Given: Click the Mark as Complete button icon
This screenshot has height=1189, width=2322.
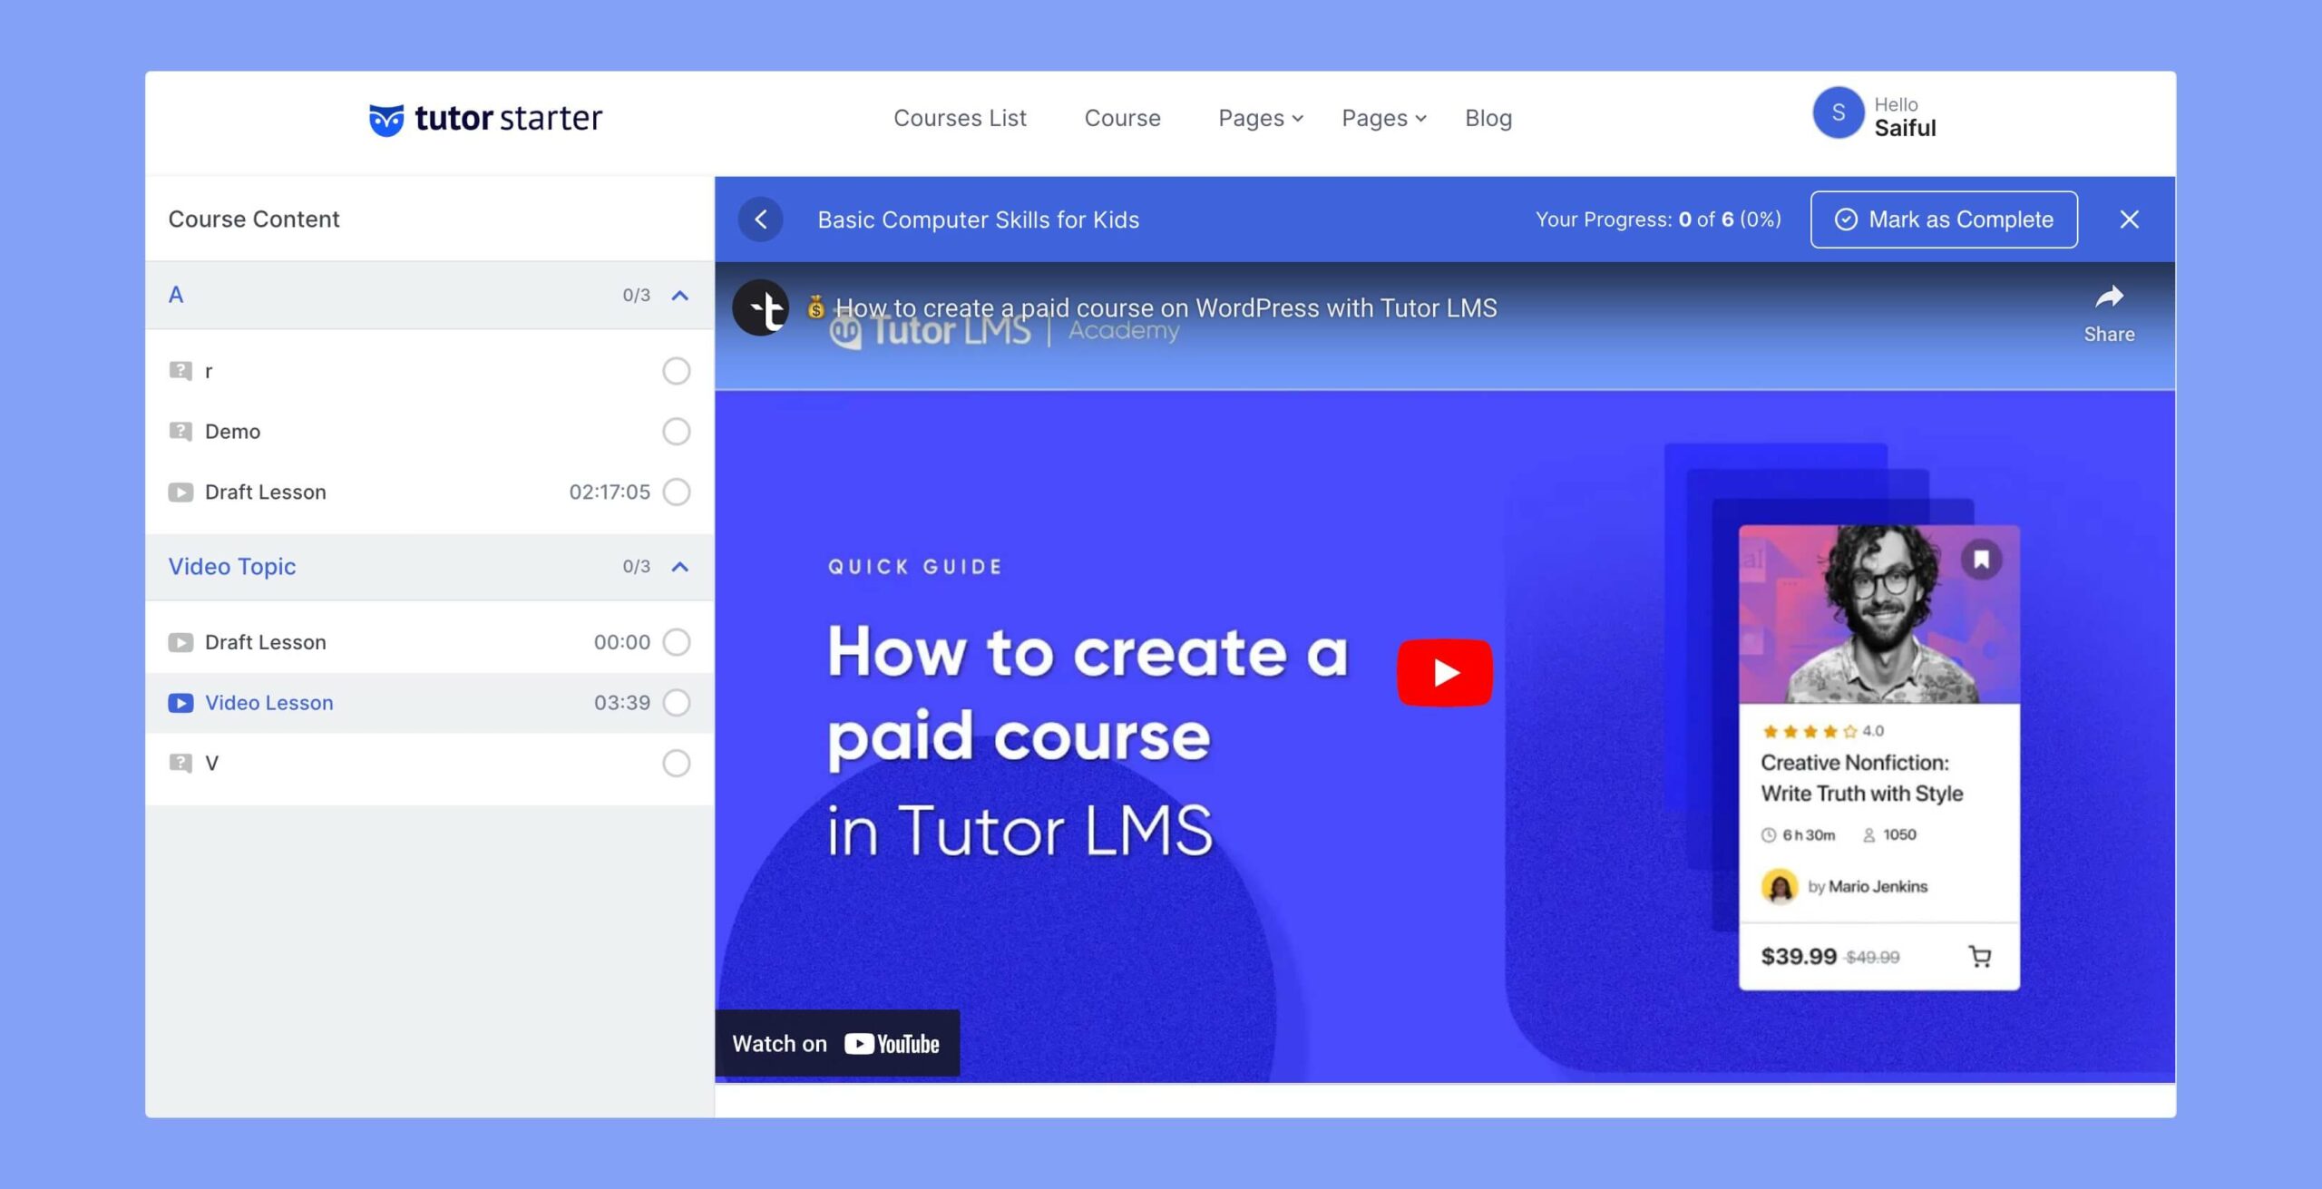Looking at the screenshot, I should 1844,219.
